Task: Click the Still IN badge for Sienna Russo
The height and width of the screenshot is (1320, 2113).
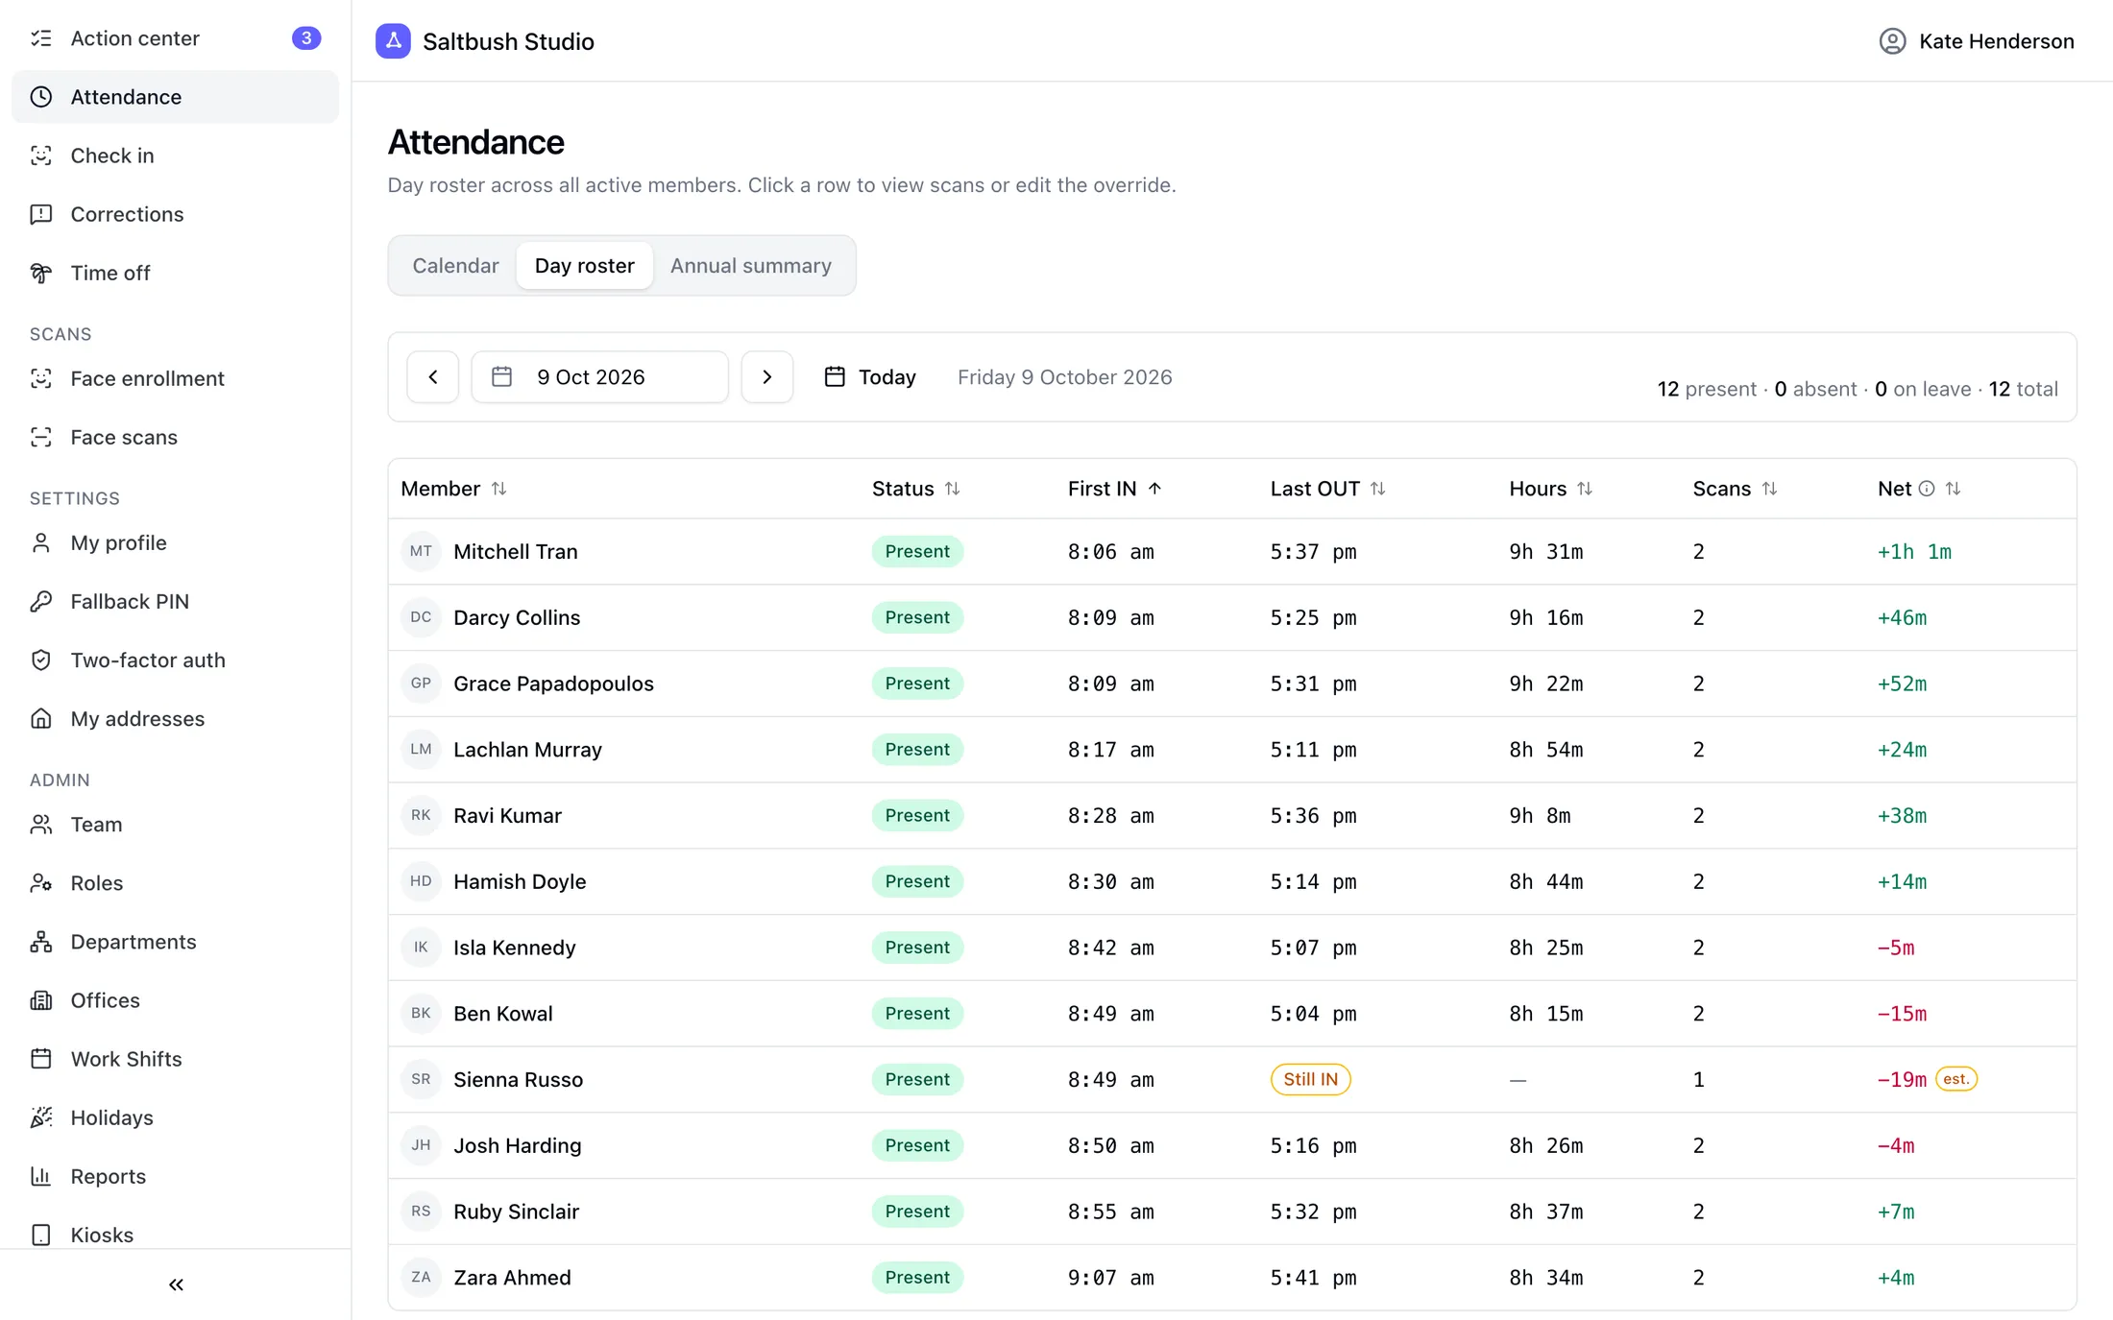Action: pyautogui.click(x=1310, y=1079)
